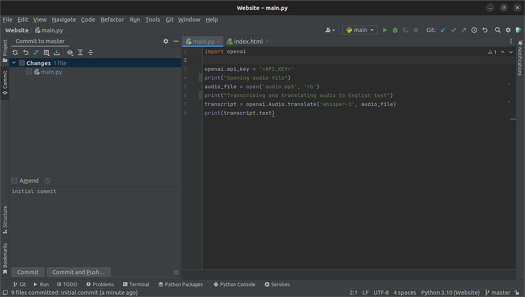525x297 pixels.
Task: Run the main configuration
Action: [385, 30]
